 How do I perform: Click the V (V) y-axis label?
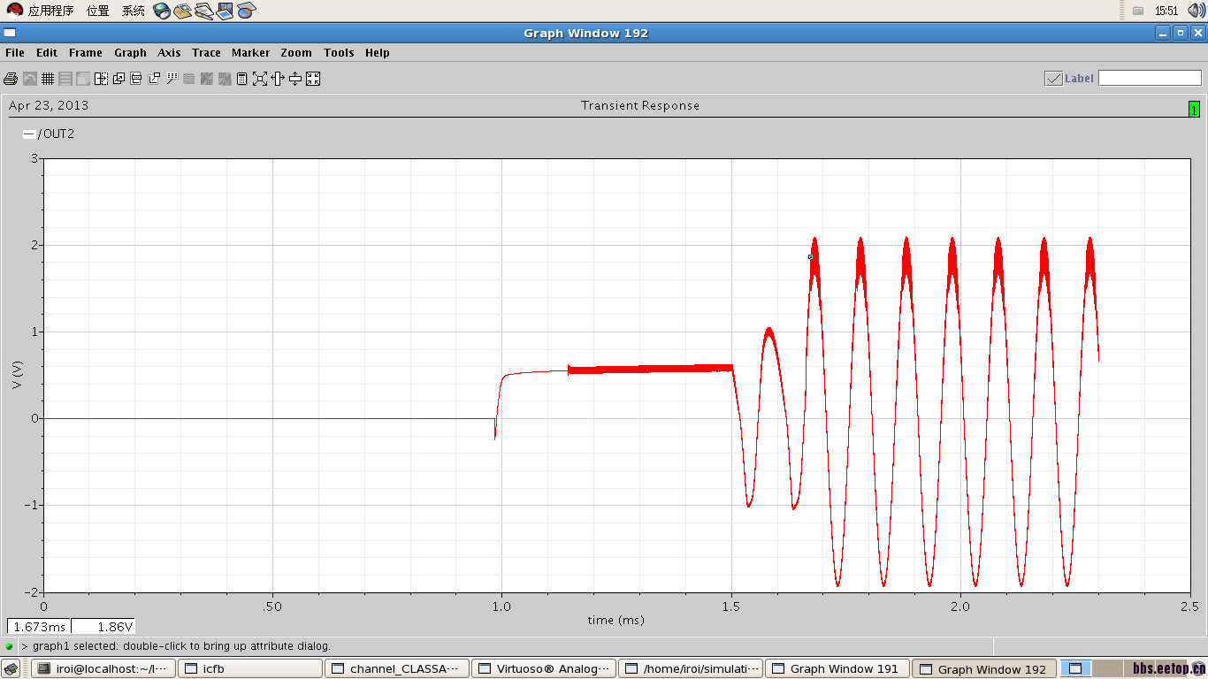[x=18, y=375]
